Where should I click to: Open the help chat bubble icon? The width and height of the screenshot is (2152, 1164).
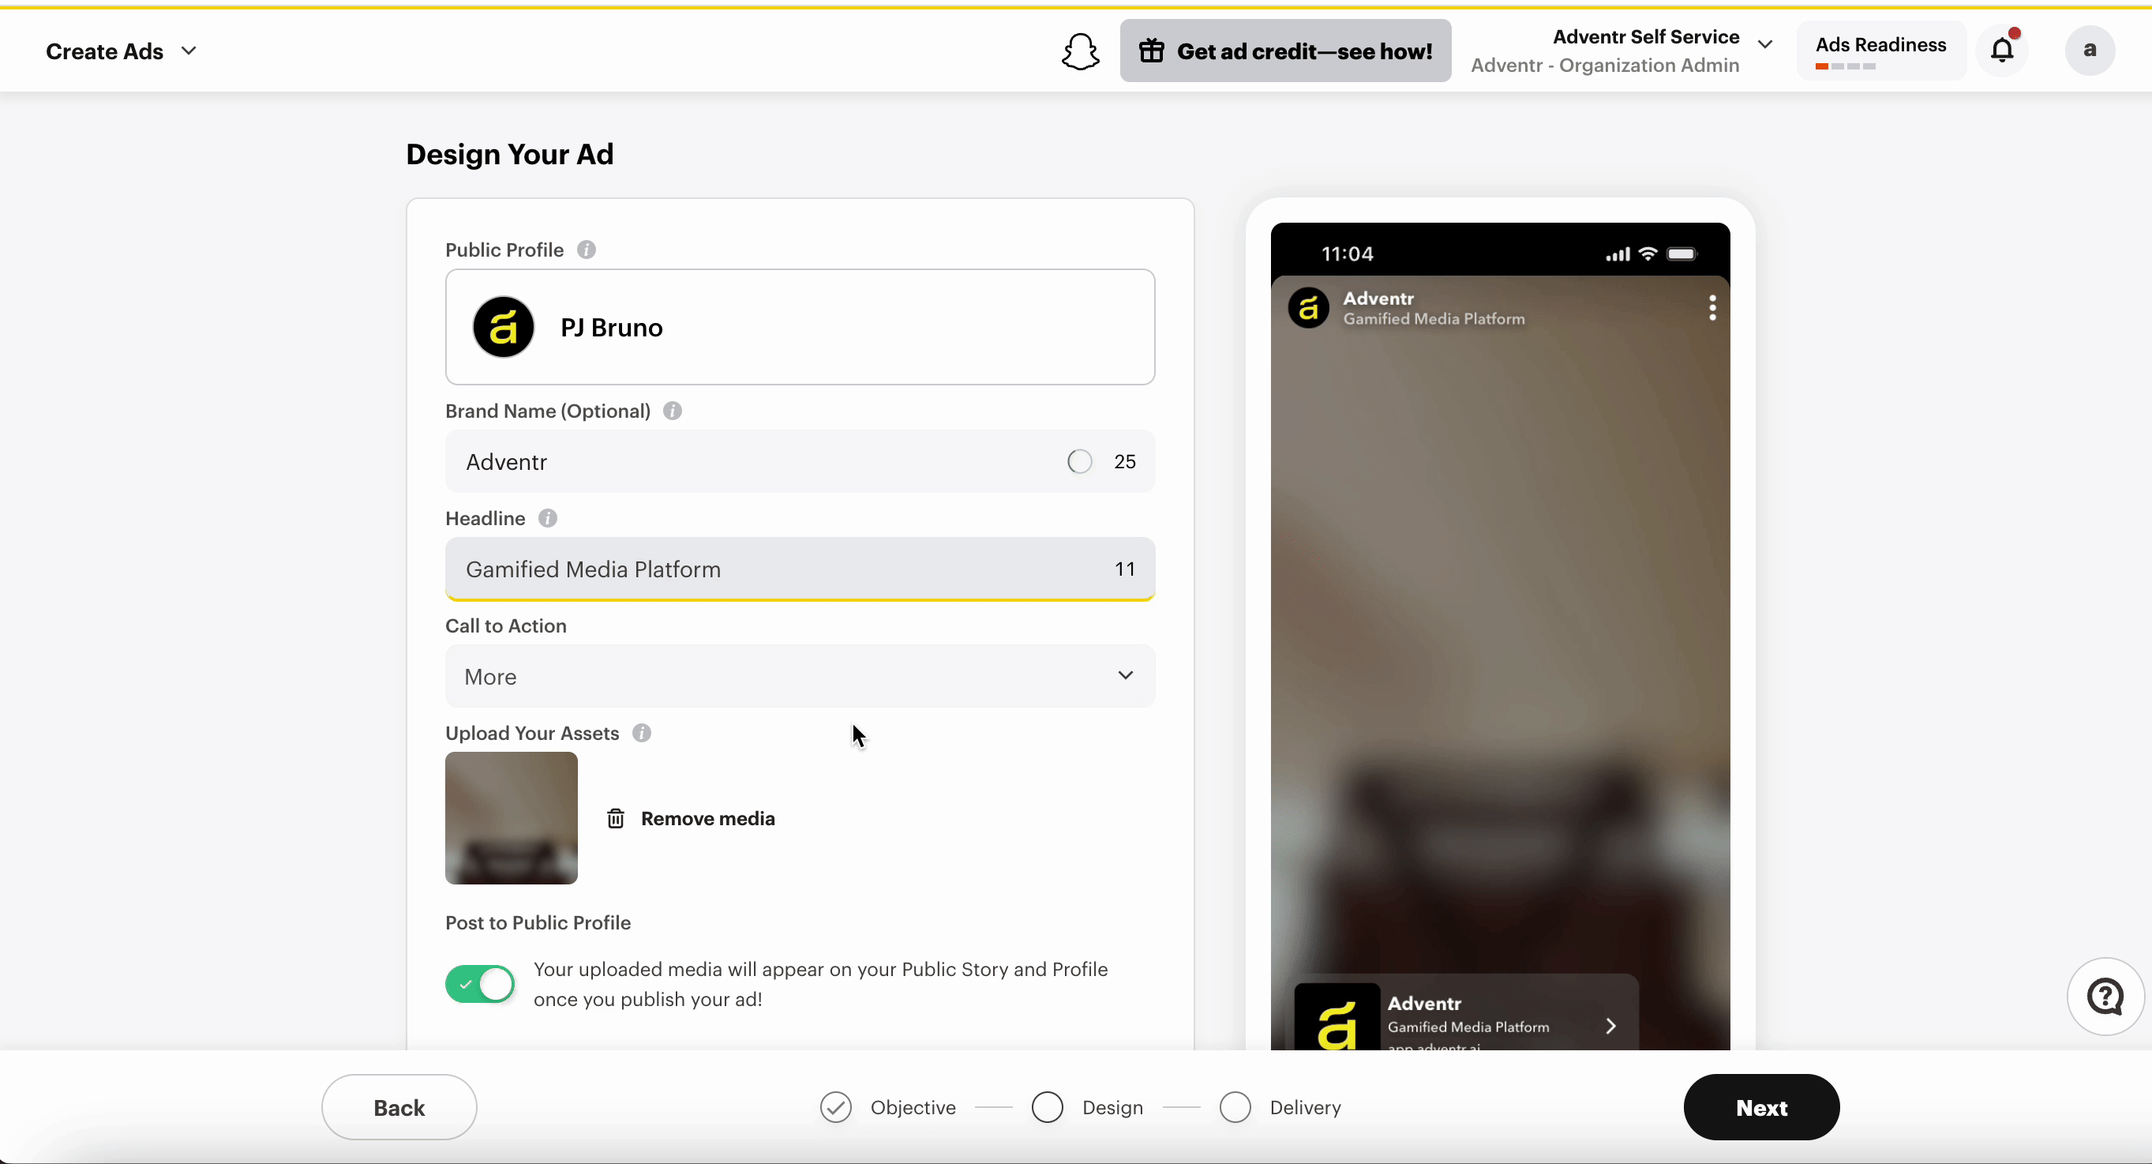[x=2105, y=996]
